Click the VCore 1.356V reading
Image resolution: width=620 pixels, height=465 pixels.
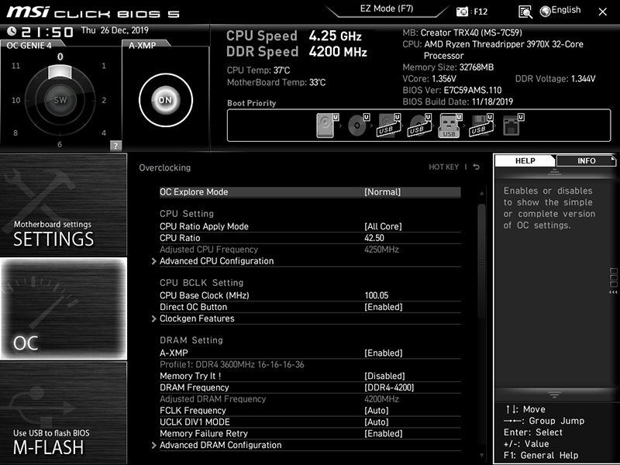click(x=429, y=79)
